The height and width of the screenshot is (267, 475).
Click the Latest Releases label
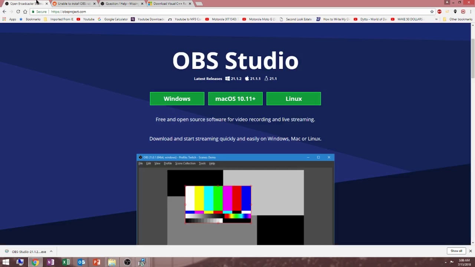tap(208, 79)
